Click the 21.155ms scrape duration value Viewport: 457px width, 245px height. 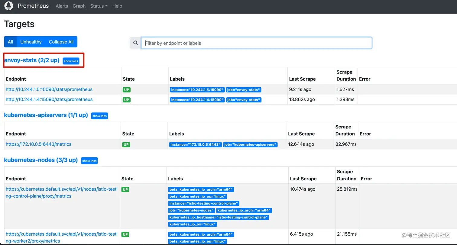(x=347, y=234)
